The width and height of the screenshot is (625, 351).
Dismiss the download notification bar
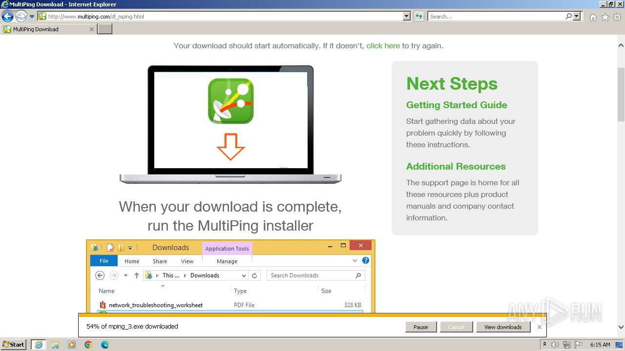[539, 327]
